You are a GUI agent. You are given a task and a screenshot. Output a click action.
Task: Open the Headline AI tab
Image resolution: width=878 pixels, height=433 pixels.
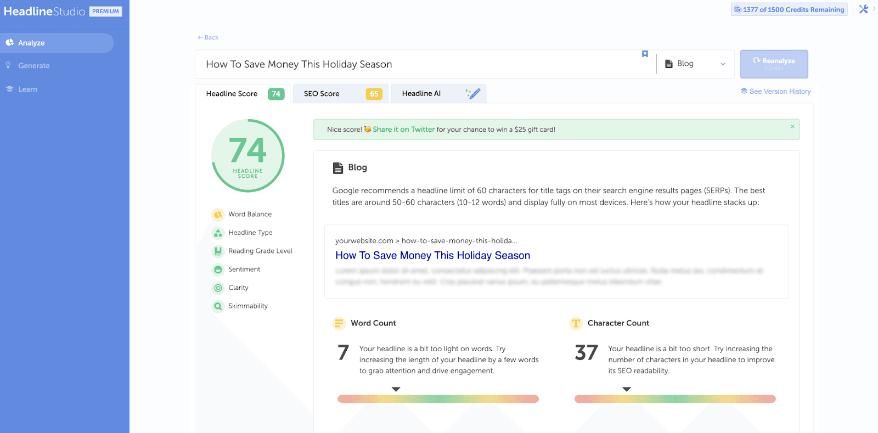438,94
